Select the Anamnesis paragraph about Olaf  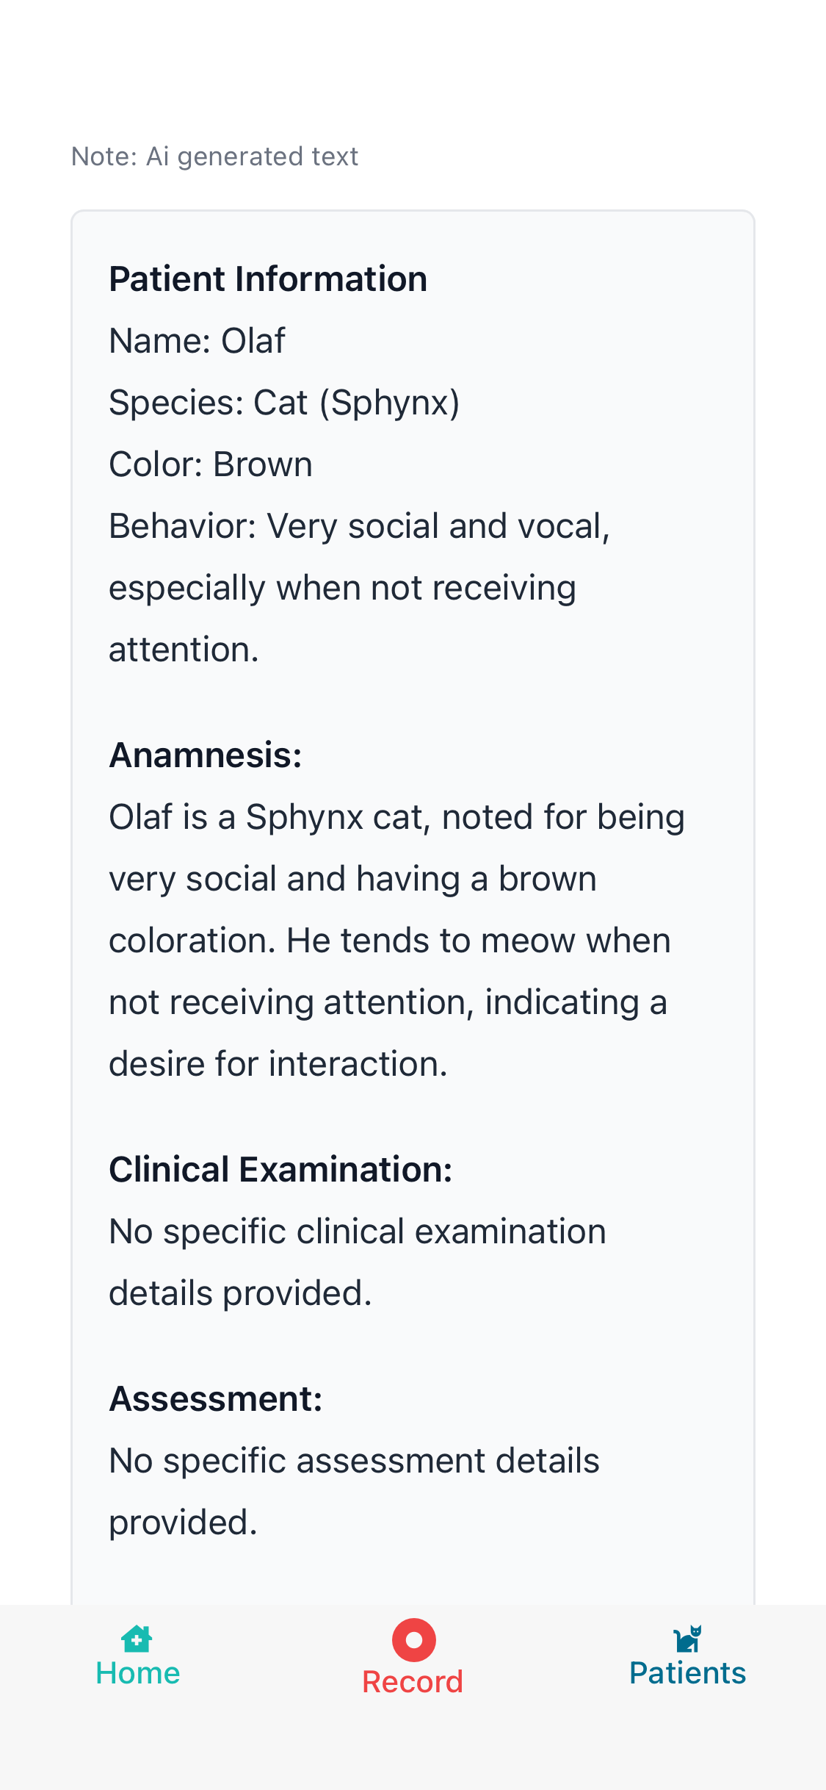click(396, 941)
